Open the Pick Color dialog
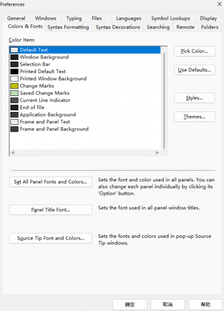 click(194, 51)
